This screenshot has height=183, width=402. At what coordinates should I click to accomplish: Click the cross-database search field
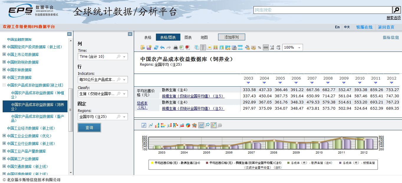[x=323, y=10]
